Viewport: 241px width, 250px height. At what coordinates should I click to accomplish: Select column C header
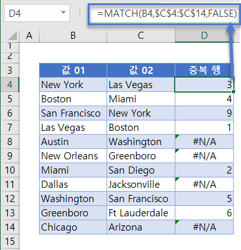point(141,36)
